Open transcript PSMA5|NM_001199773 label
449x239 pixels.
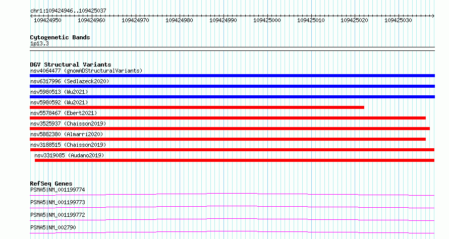[58, 202]
